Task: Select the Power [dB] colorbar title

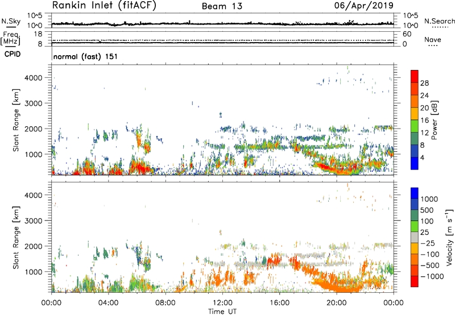Action: 434,120
